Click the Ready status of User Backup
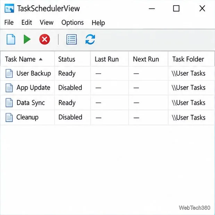Image resolution: width=215 pixels, height=215 pixels. pyautogui.click(x=67, y=74)
